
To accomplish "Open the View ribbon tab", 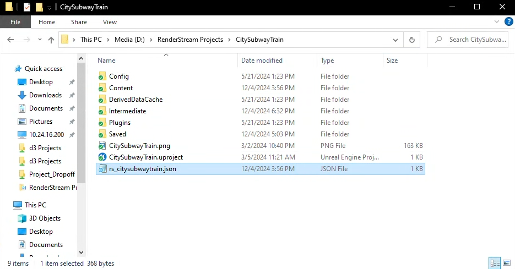I will [x=110, y=22].
